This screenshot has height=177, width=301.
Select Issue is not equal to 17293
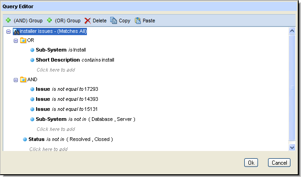(x=67, y=89)
